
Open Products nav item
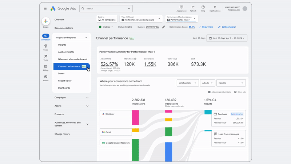pyautogui.click(x=59, y=114)
